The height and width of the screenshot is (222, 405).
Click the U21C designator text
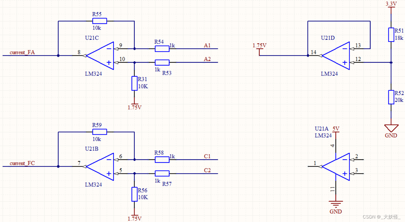(x=92, y=38)
